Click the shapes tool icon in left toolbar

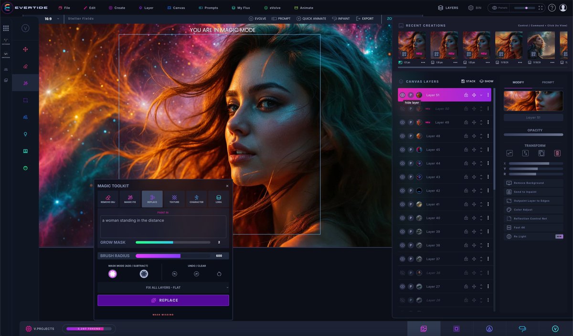click(x=25, y=117)
